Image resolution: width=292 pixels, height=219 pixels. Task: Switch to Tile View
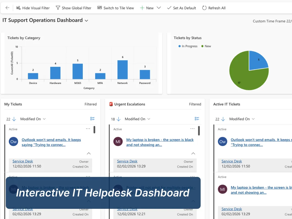click(116, 8)
